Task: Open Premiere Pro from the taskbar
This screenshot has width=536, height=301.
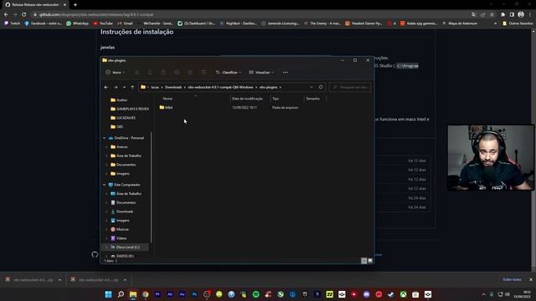Action: point(157,294)
